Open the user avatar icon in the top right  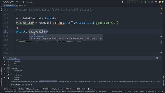(x=160, y=2)
